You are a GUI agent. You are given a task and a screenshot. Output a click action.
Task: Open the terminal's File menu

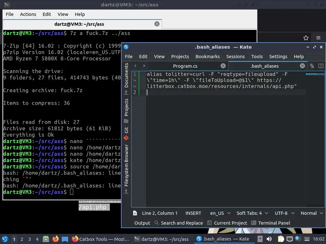click(x=10, y=14)
